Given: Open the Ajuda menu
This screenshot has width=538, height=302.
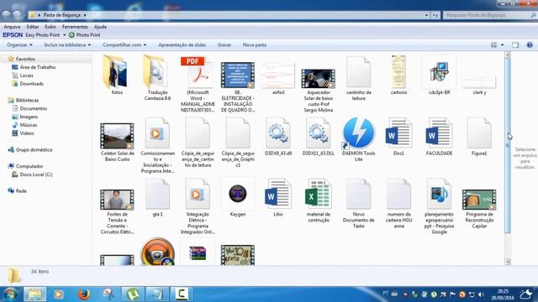Looking at the screenshot, I should coord(100,27).
